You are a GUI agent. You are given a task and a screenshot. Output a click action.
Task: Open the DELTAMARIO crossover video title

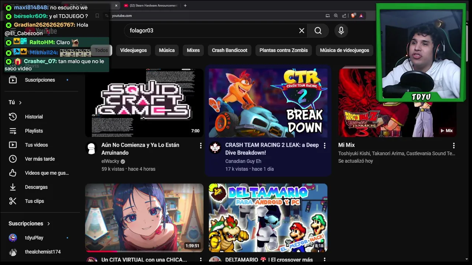269,260
